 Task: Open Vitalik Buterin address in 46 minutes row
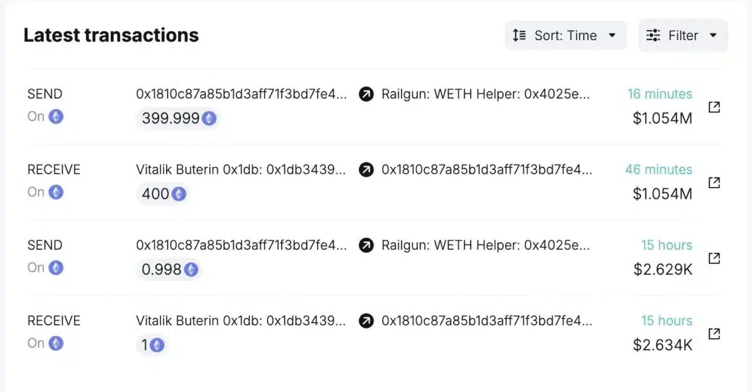click(x=241, y=170)
